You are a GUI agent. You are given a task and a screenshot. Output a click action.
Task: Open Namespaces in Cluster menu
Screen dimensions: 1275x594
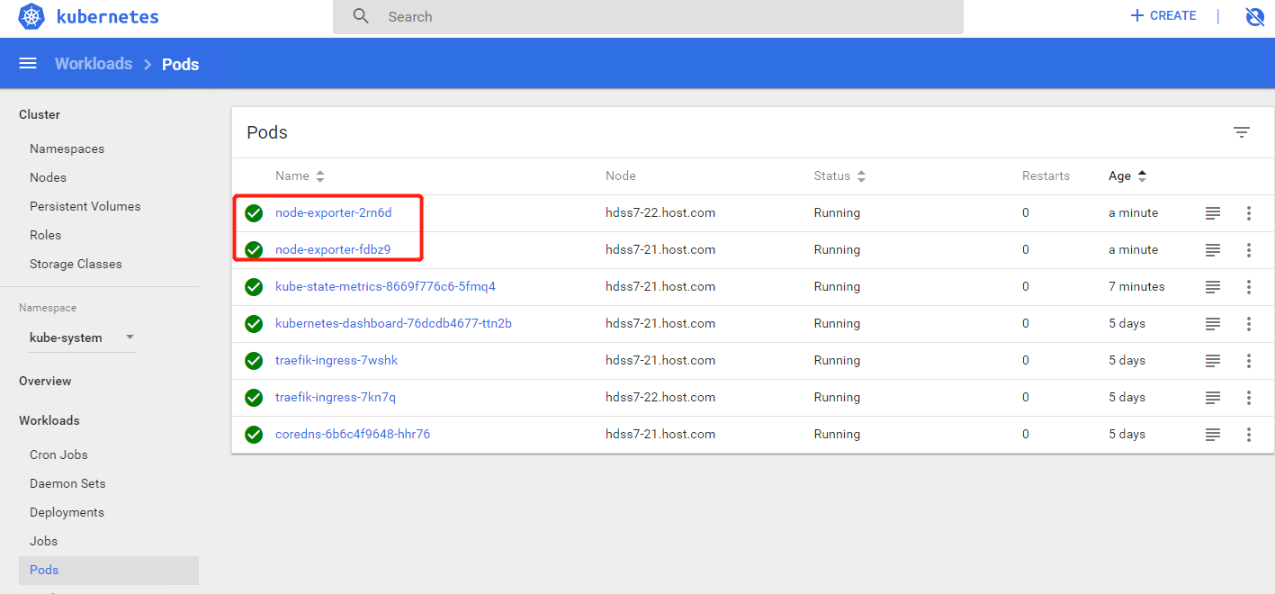(x=67, y=148)
